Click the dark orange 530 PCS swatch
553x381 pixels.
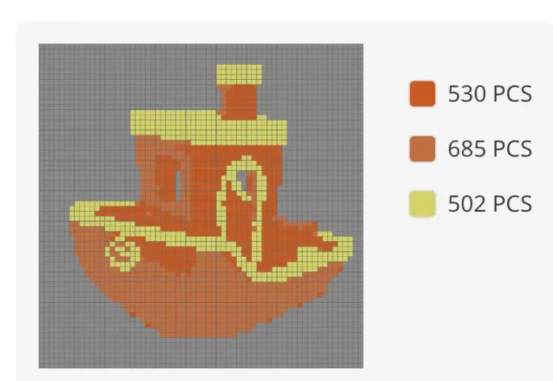tap(423, 93)
